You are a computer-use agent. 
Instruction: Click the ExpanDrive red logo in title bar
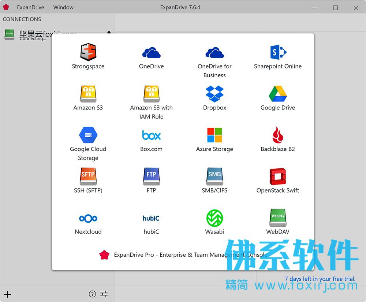pos(6,7)
